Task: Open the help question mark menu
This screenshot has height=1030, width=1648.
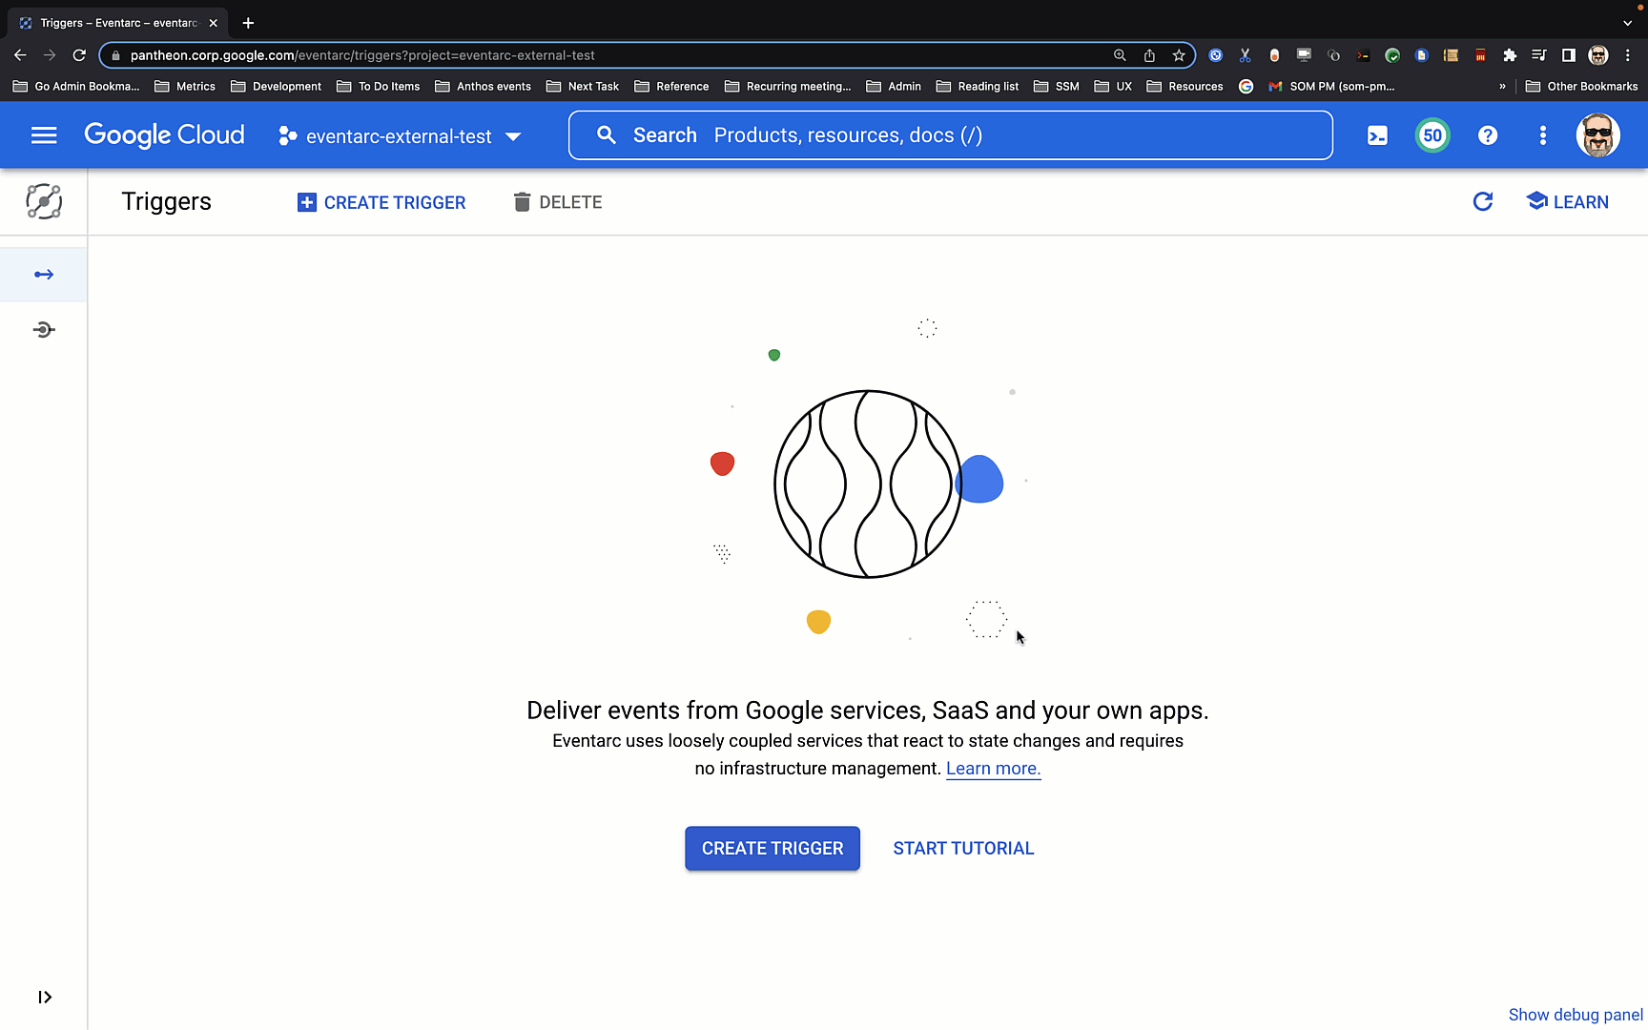Action: [1488, 135]
